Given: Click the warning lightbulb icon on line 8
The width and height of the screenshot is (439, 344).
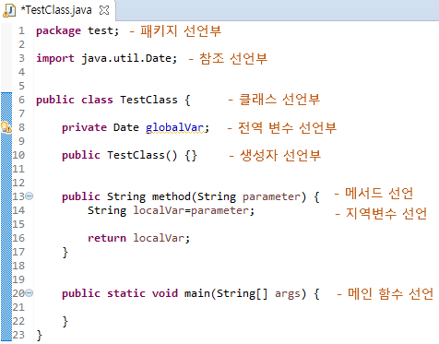Looking at the screenshot, I should coord(6,127).
